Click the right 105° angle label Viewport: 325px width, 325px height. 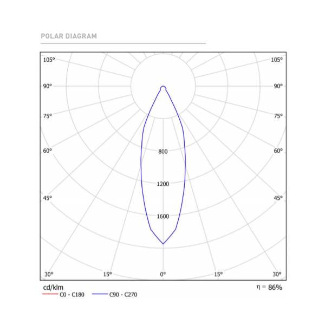(x=277, y=60)
